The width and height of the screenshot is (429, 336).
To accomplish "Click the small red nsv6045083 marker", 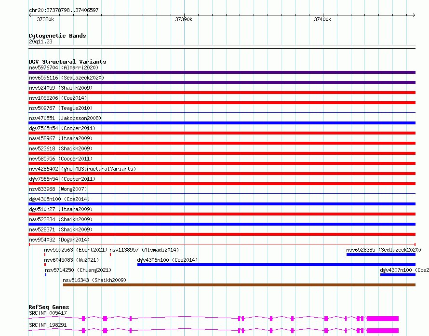I will tap(45, 265).
